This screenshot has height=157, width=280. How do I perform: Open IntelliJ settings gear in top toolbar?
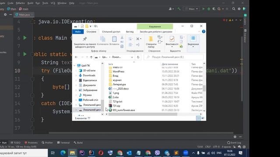click(x=239, y=9)
